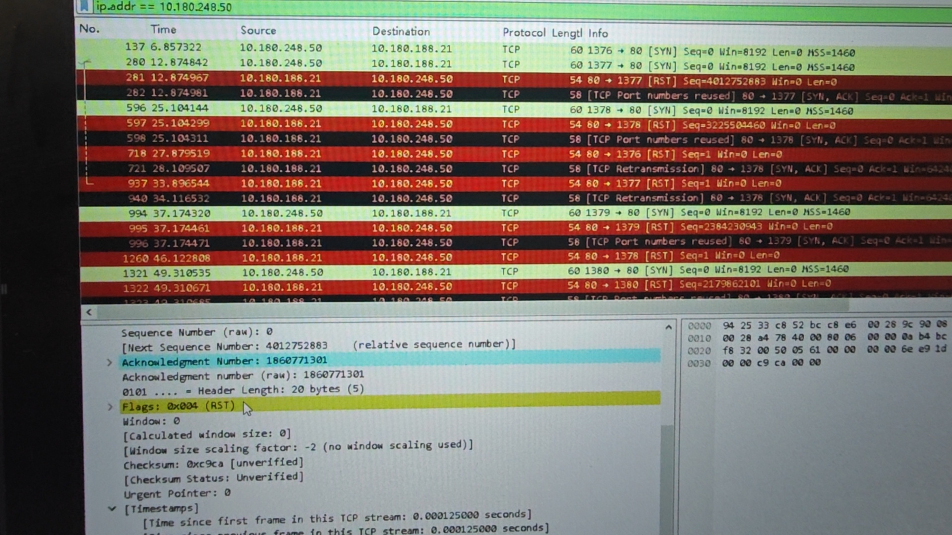
Task: Collapse the Timestamps section
Action: (x=112, y=509)
